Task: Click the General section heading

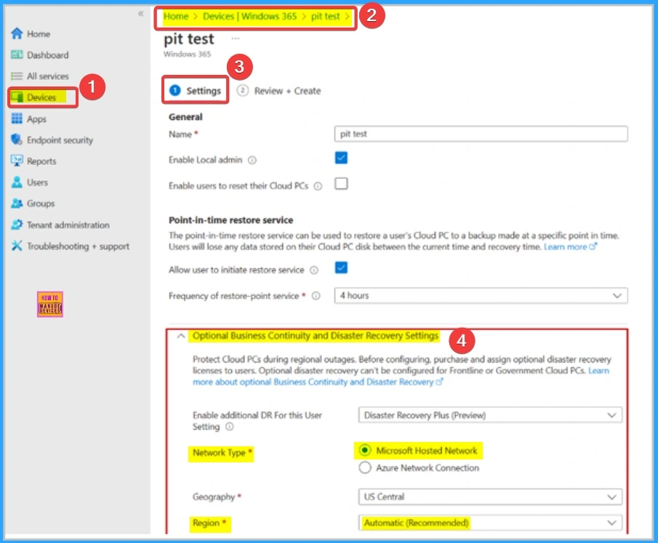Action: pos(185,117)
